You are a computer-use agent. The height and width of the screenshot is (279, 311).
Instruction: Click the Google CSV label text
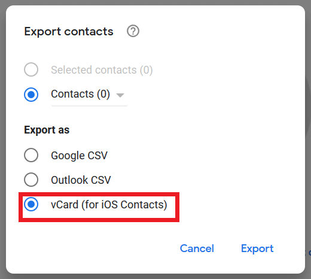pos(79,156)
